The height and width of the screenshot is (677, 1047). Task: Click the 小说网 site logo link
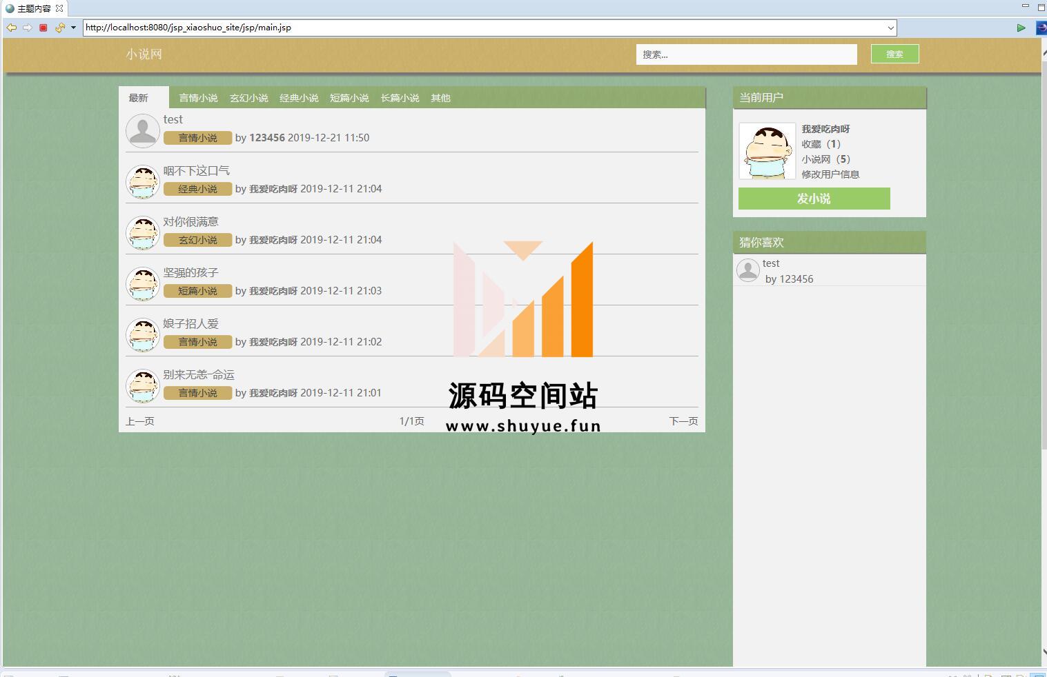click(144, 54)
